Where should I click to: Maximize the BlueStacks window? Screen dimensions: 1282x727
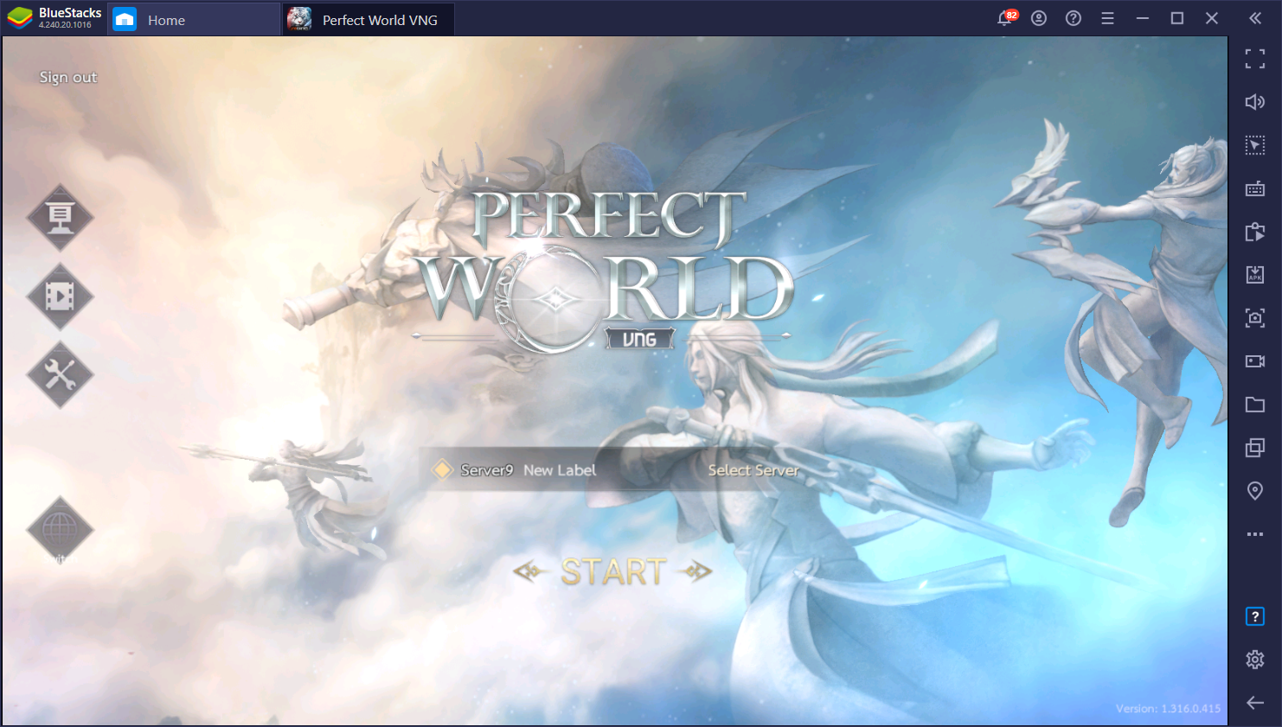click(x=1177, y=18)
